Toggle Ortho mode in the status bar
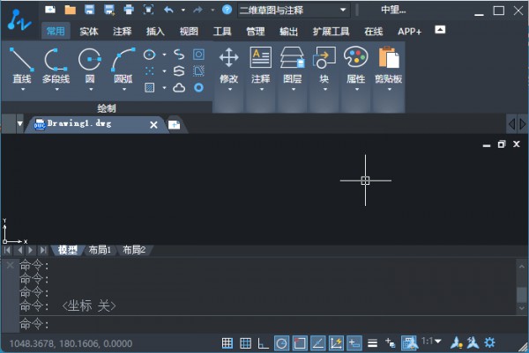The image size is (529, 353). tap(263, 343)
